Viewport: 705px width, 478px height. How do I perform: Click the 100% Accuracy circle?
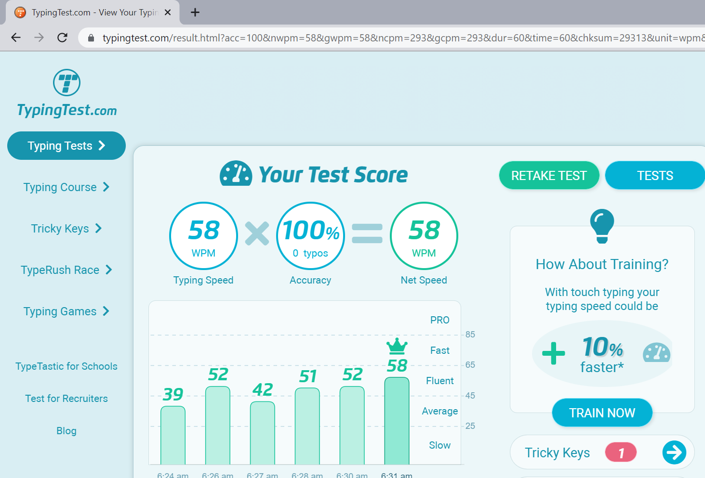311,236
